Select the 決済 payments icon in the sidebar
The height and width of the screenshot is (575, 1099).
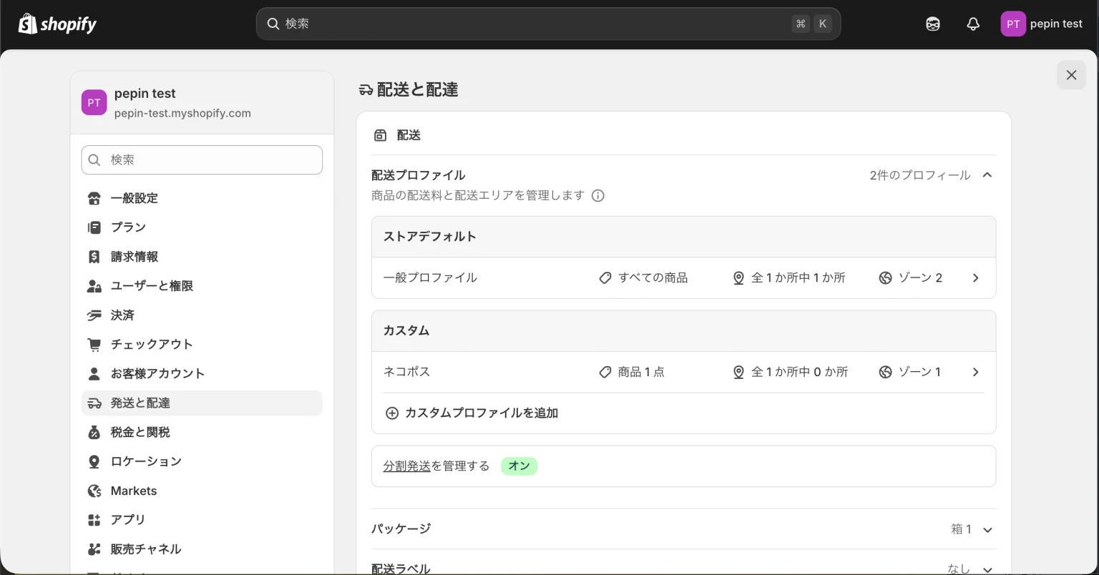(x=94, y=315)
